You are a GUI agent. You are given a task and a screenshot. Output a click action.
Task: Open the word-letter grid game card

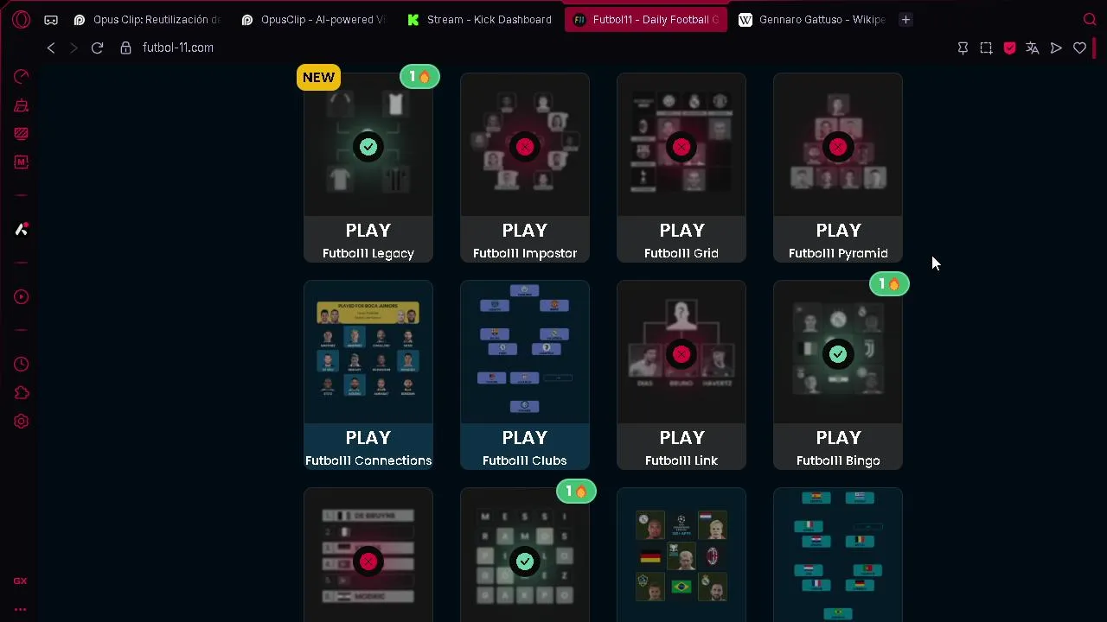tap(525, 555)
